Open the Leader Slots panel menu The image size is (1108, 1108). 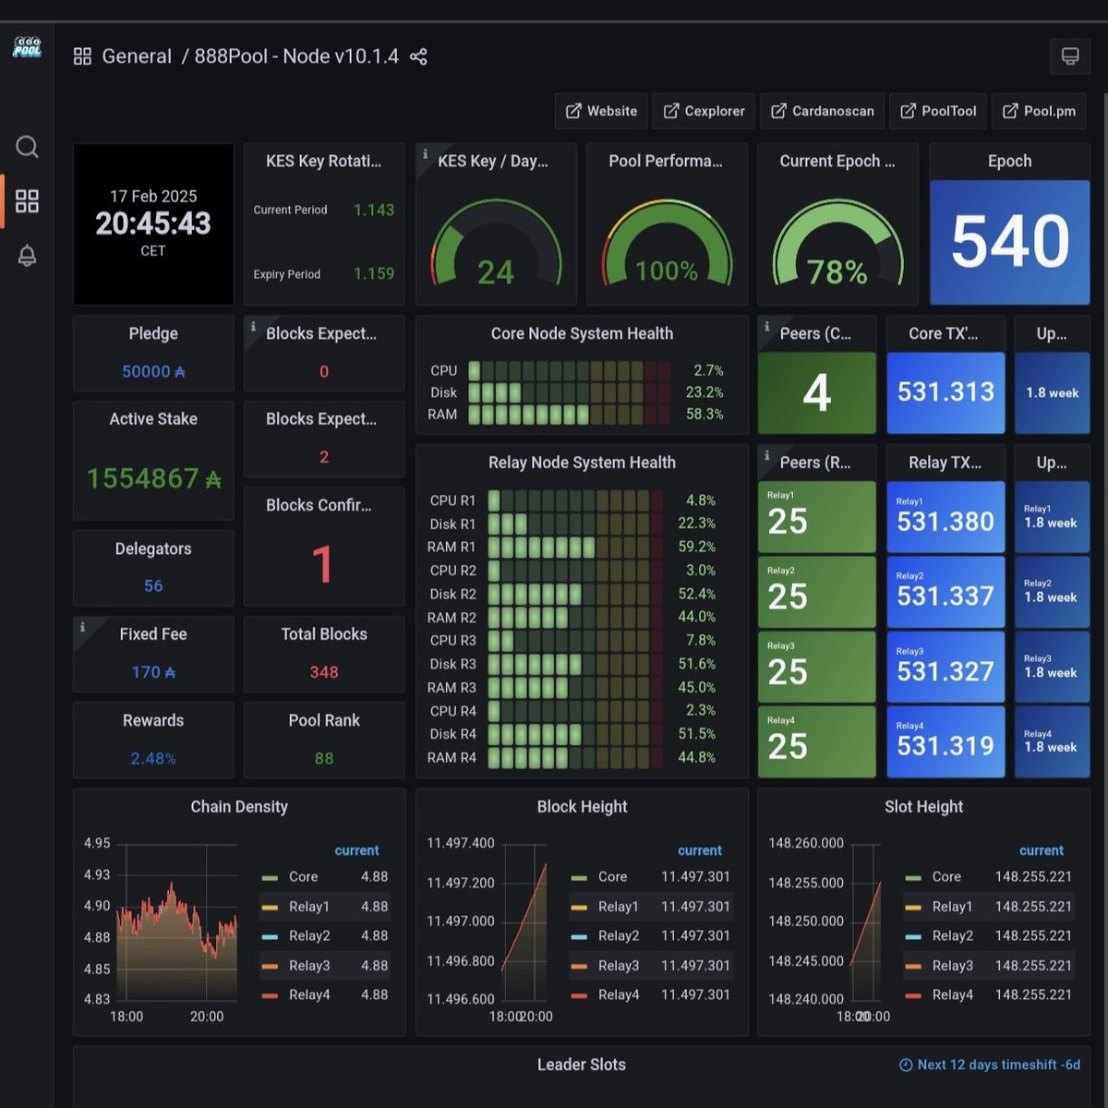[581, 1064]
